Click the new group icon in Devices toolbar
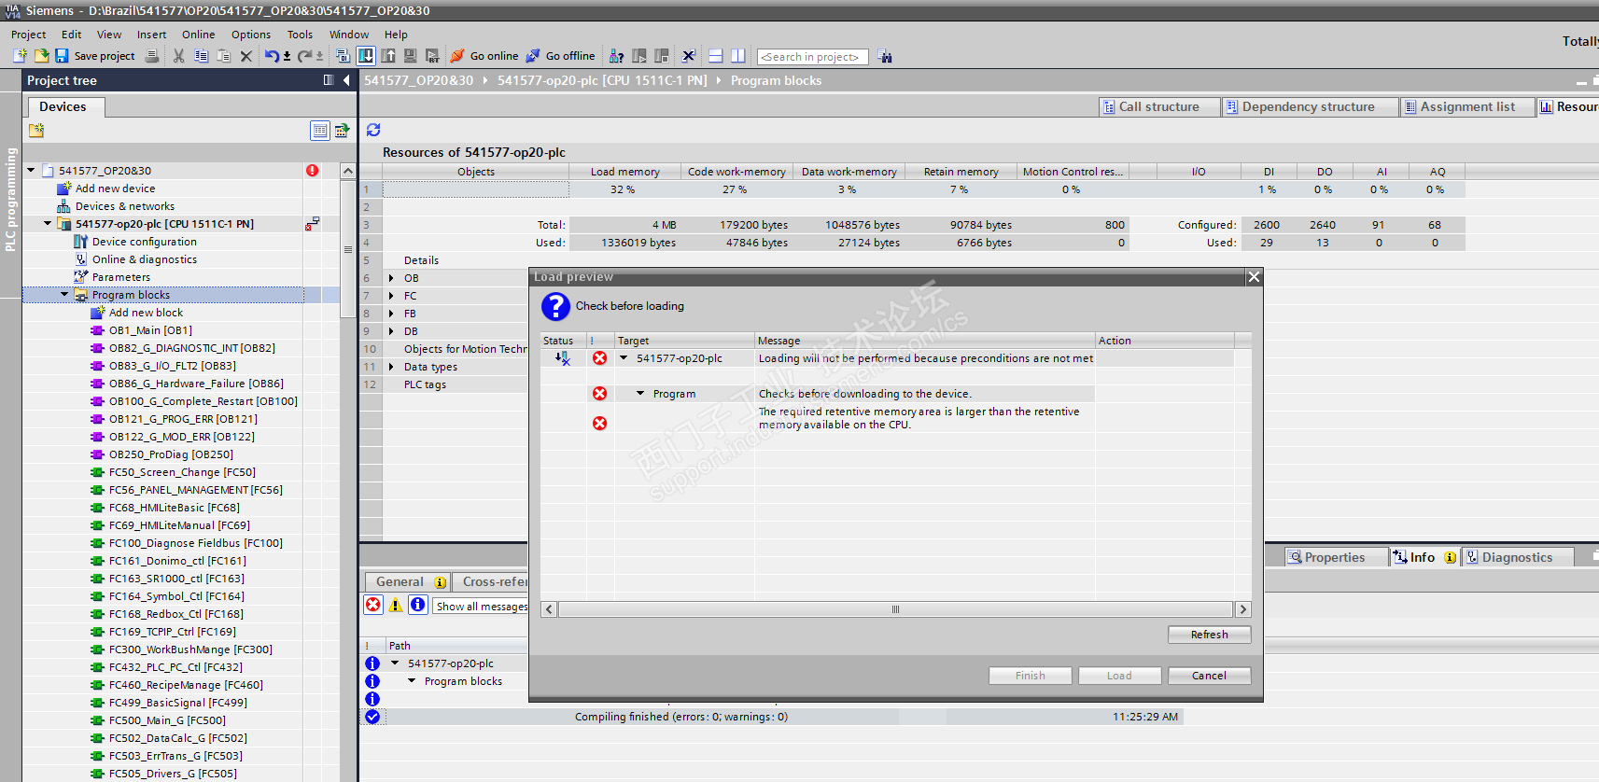The width and height of the screenshot is (1599, 782). pyautogui.click(x=36, y=131)
